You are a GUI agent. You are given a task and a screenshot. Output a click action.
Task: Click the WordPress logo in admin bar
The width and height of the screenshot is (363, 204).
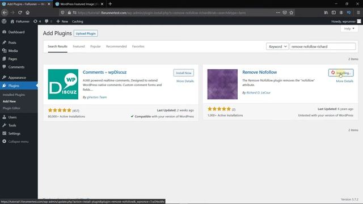pos(4,22)
